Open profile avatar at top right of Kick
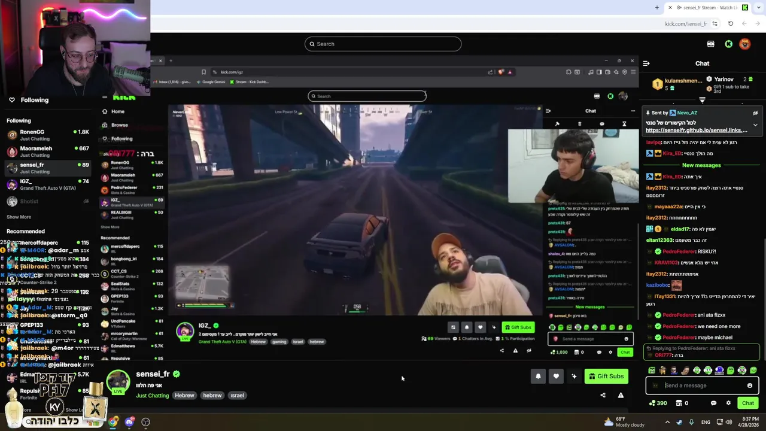This screenshot has width=766, height=431. [745, 44]
